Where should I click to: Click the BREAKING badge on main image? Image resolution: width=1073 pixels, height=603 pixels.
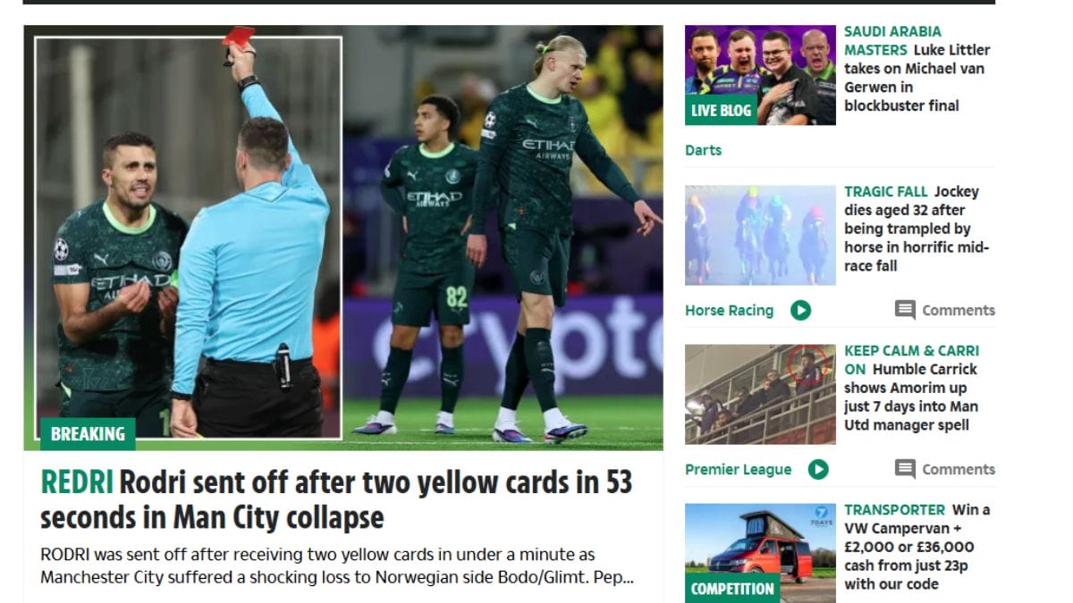88,434
